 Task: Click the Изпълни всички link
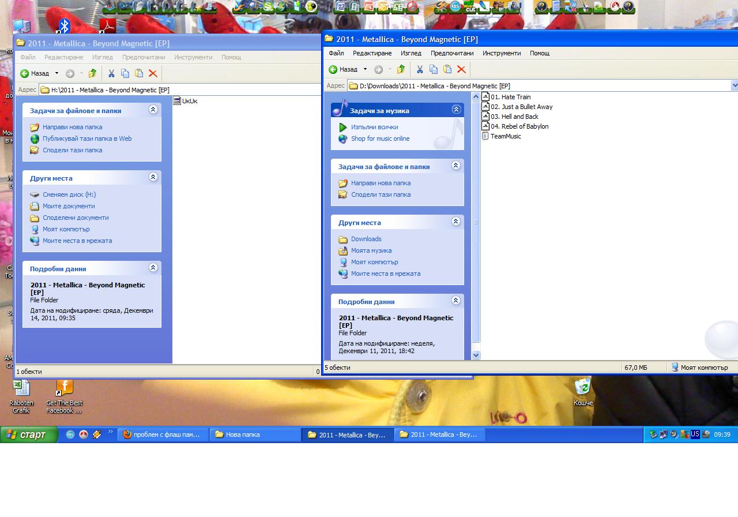[374, 127]
